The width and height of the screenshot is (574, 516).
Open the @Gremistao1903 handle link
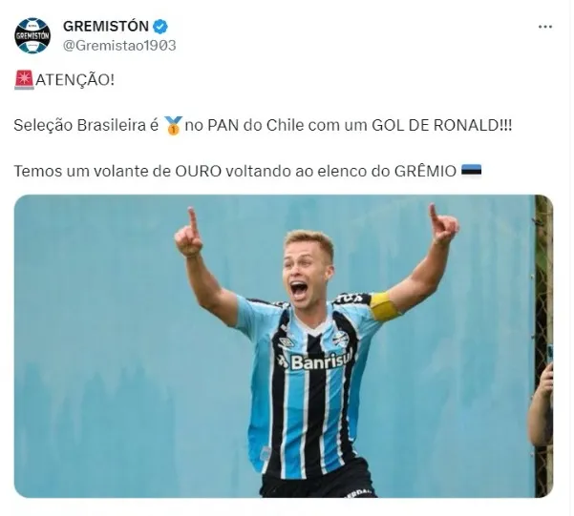coord(119,46)
